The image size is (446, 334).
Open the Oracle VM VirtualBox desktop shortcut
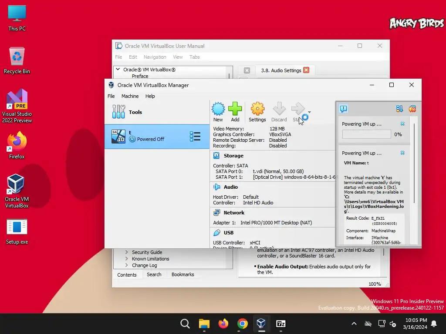click(17, 191)
